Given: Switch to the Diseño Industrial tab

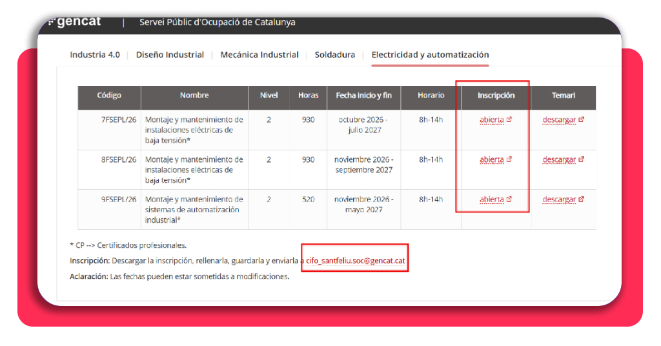Looking at the screenshot, I should point(170,55).
